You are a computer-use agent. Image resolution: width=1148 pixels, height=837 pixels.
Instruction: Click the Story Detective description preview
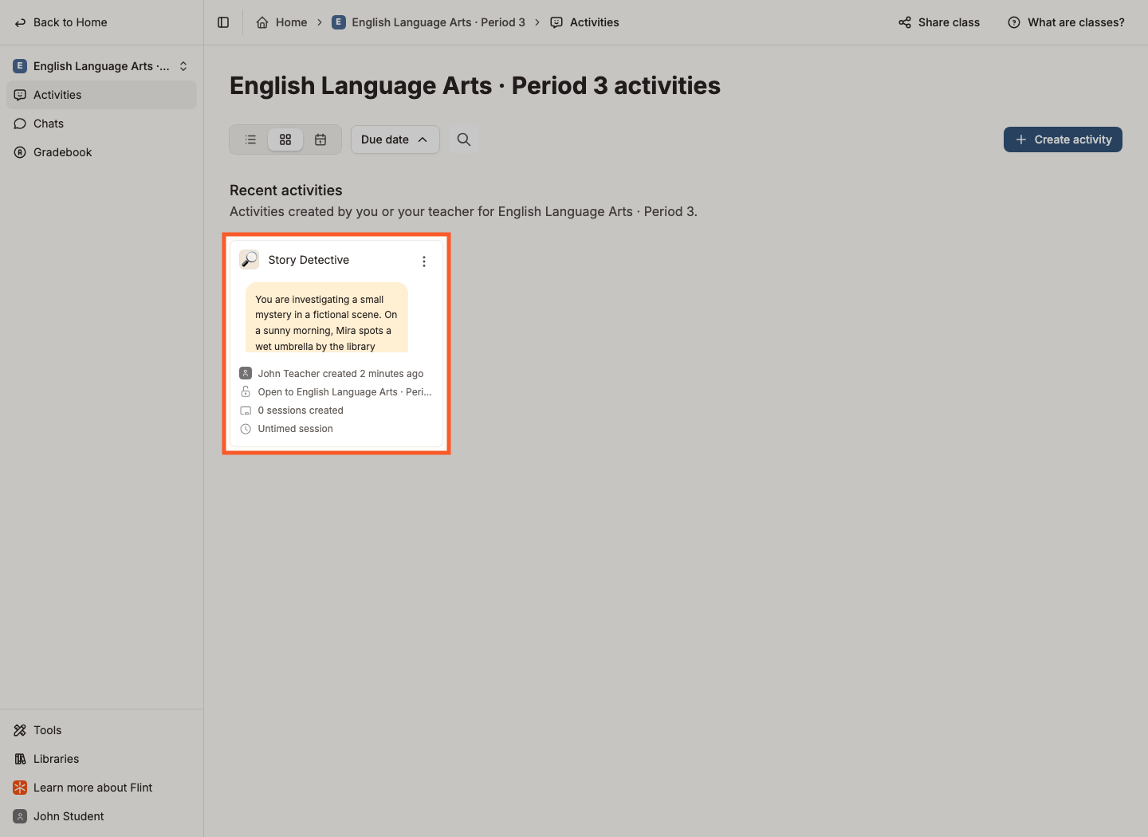327,317
